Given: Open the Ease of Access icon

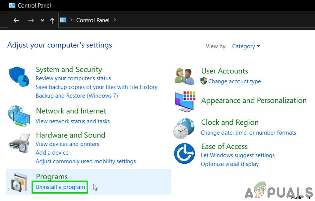Looking at the screenshot, I should (185, 153).
